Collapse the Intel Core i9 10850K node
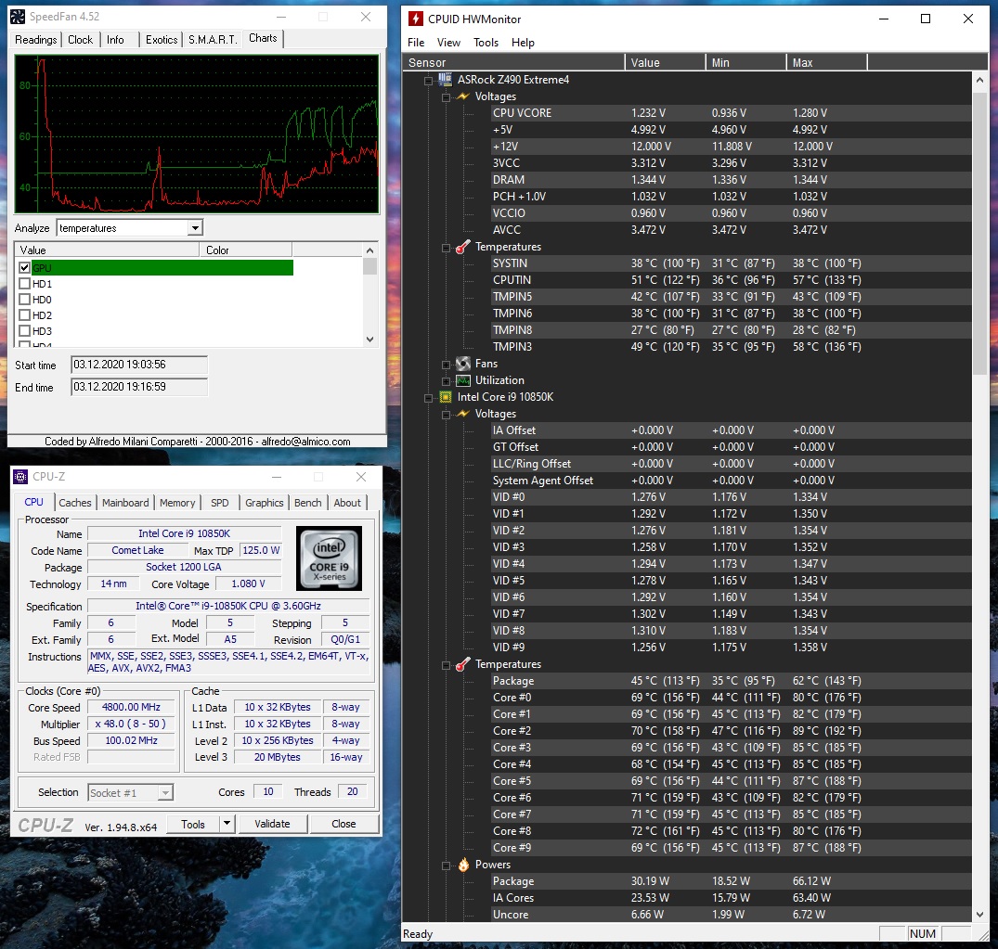The image size is (998, 949). click(x=428, y=398)
